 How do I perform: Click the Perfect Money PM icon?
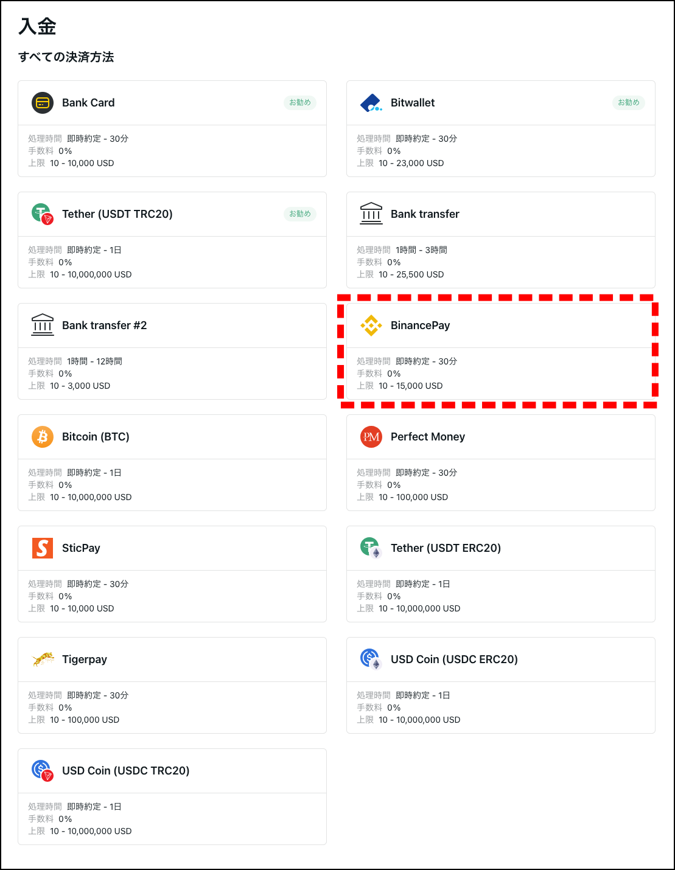(x=371, y=437)
